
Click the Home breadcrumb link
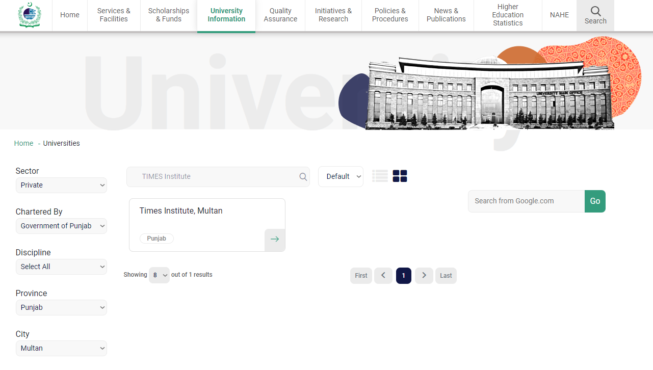tap(23, 144)
